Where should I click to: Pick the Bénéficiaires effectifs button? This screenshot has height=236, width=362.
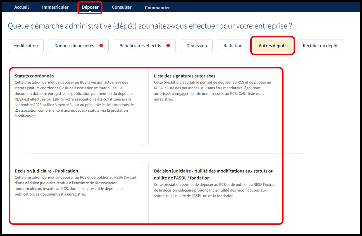pos(140,46)
